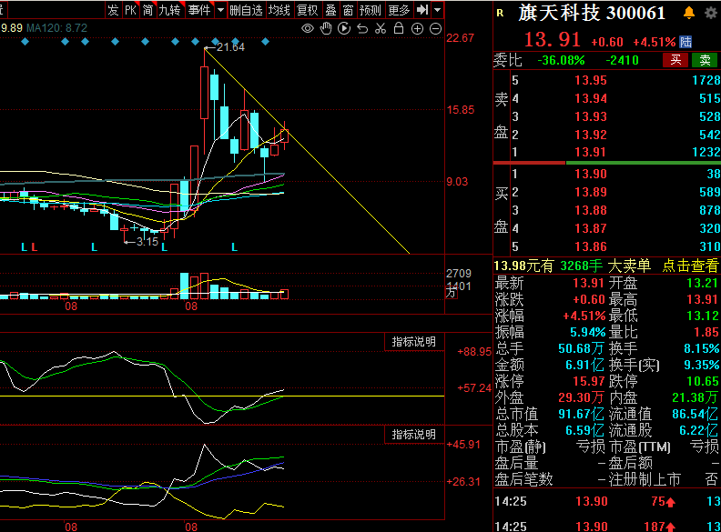Open the 复权 adjustment option
The image size is (721, 532).
click(308, 10)
